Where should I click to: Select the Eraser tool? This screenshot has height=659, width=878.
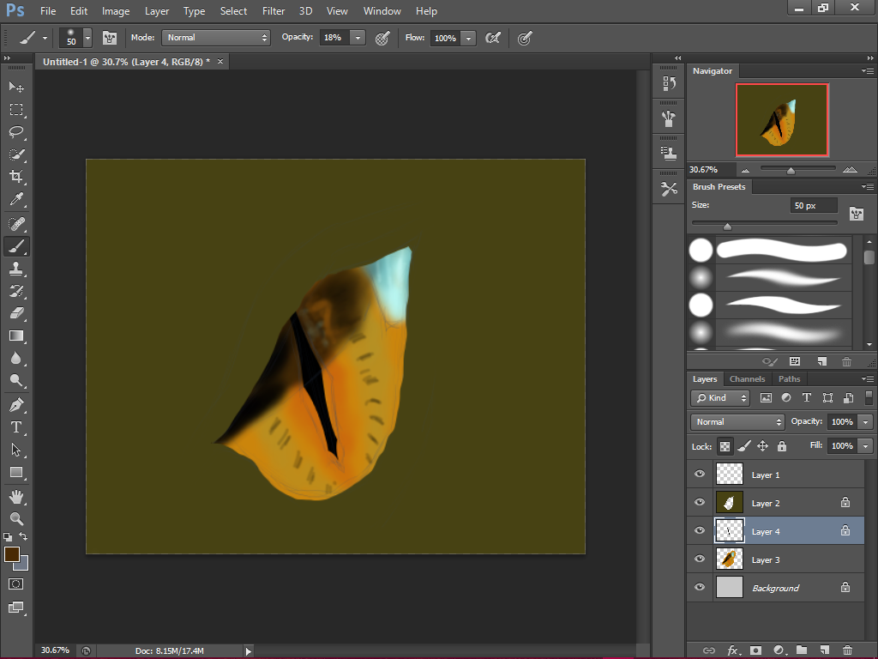(15, 313)
